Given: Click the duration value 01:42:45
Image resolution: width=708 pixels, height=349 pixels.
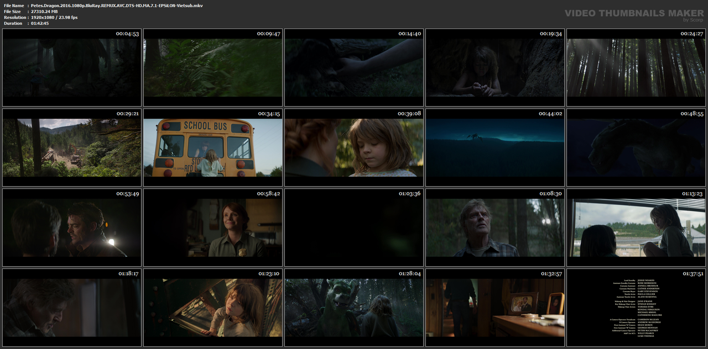Looking at the screenshot, I should click(40, 23).
